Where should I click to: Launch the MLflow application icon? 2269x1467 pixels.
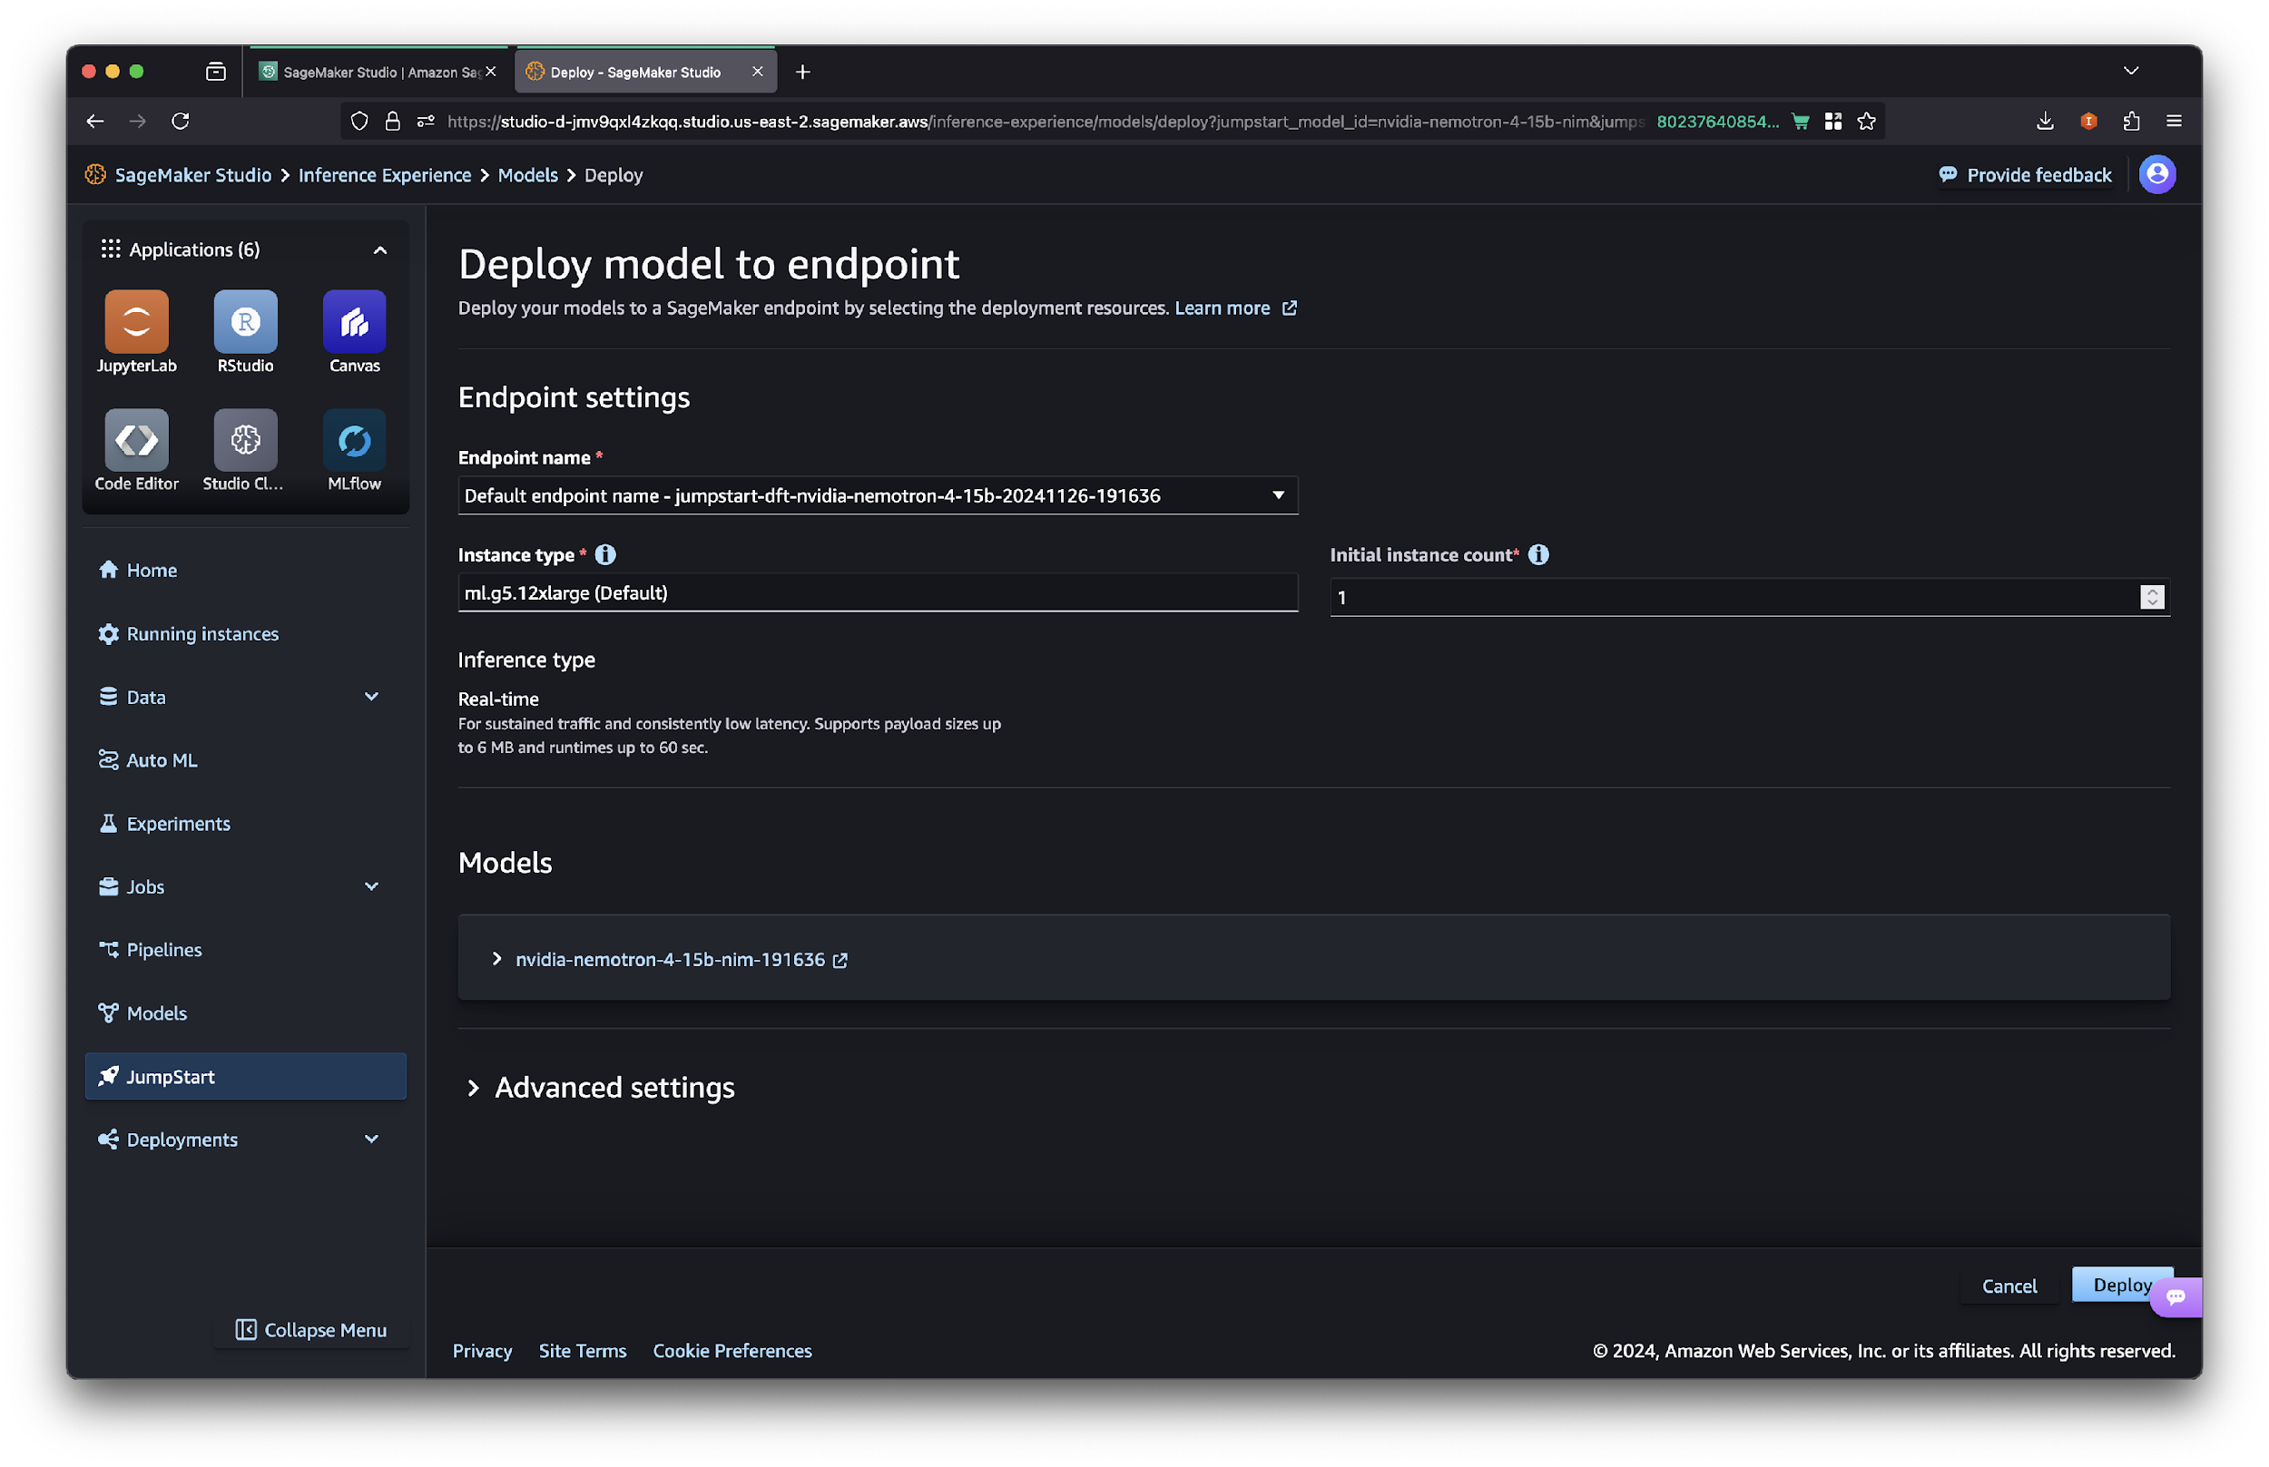354,440
